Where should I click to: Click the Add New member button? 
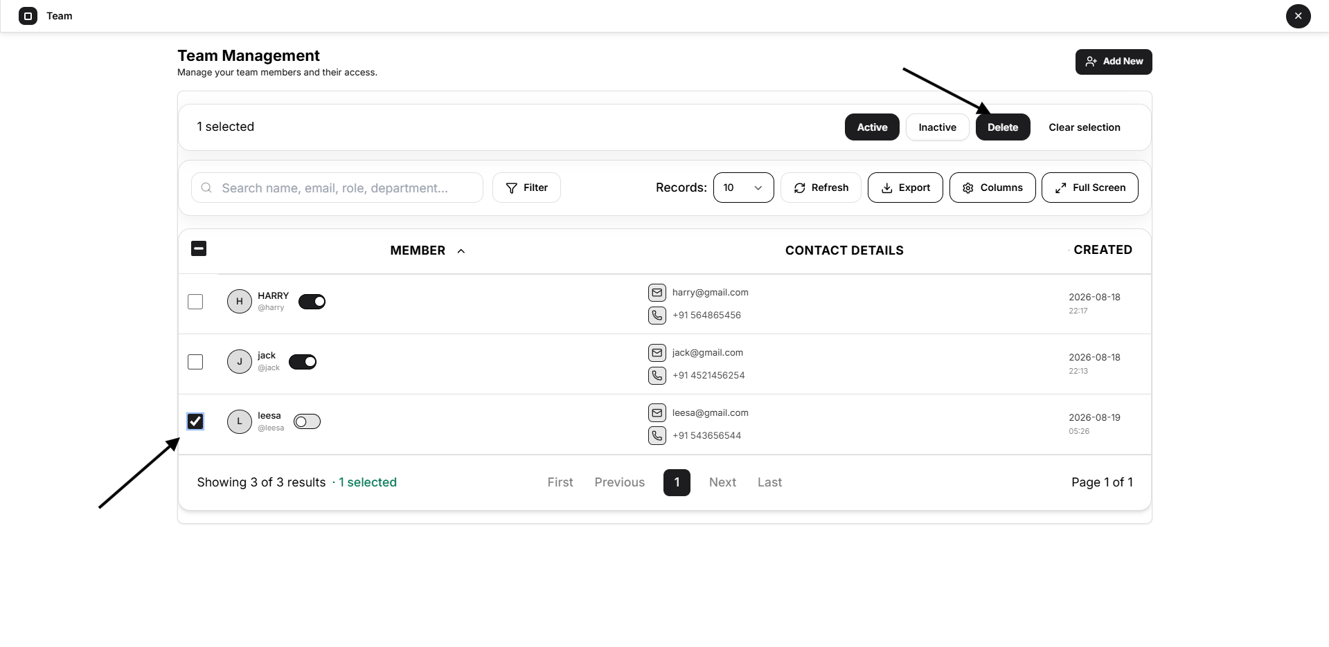point(1114,62)
